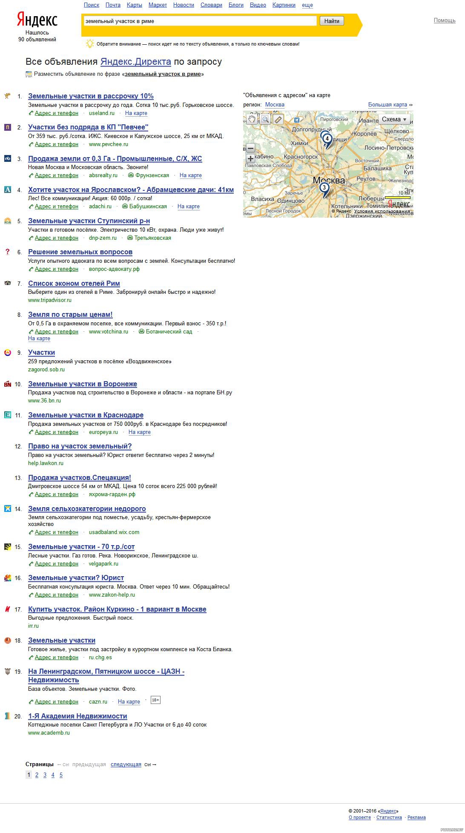This screenshot has height=833, width=465.
Task: Click the Найти search button
Action: [332, 21]
